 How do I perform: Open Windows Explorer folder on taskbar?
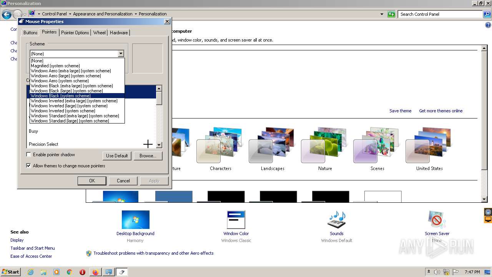click(x=43, y=272)
